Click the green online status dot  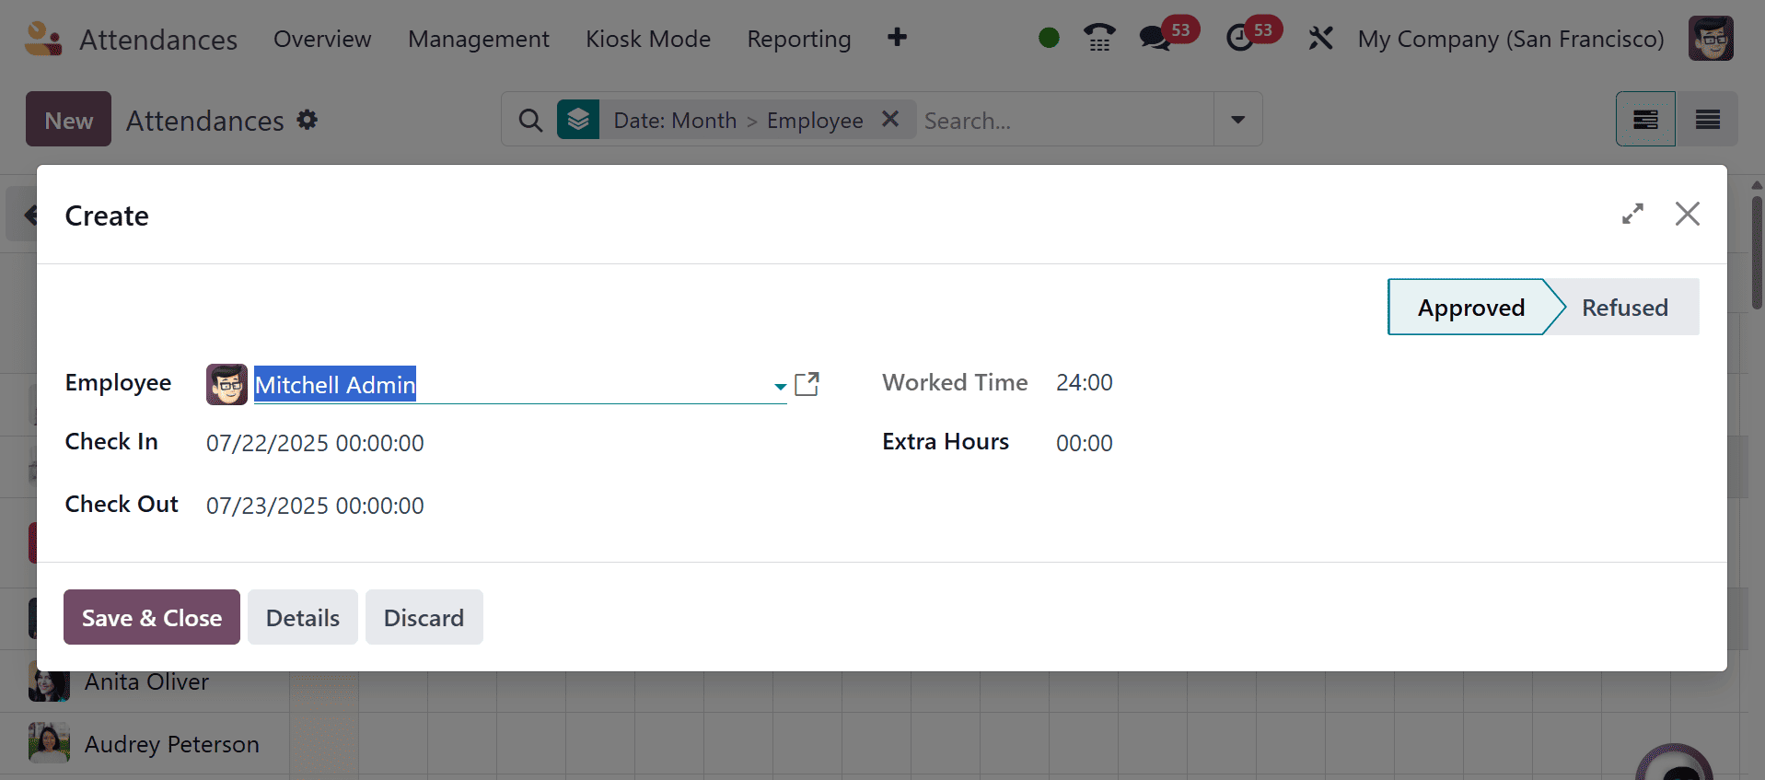[x=1049, y=38]
